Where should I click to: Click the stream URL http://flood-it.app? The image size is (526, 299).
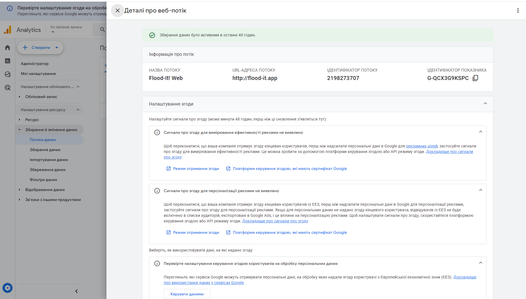[255, 78]
